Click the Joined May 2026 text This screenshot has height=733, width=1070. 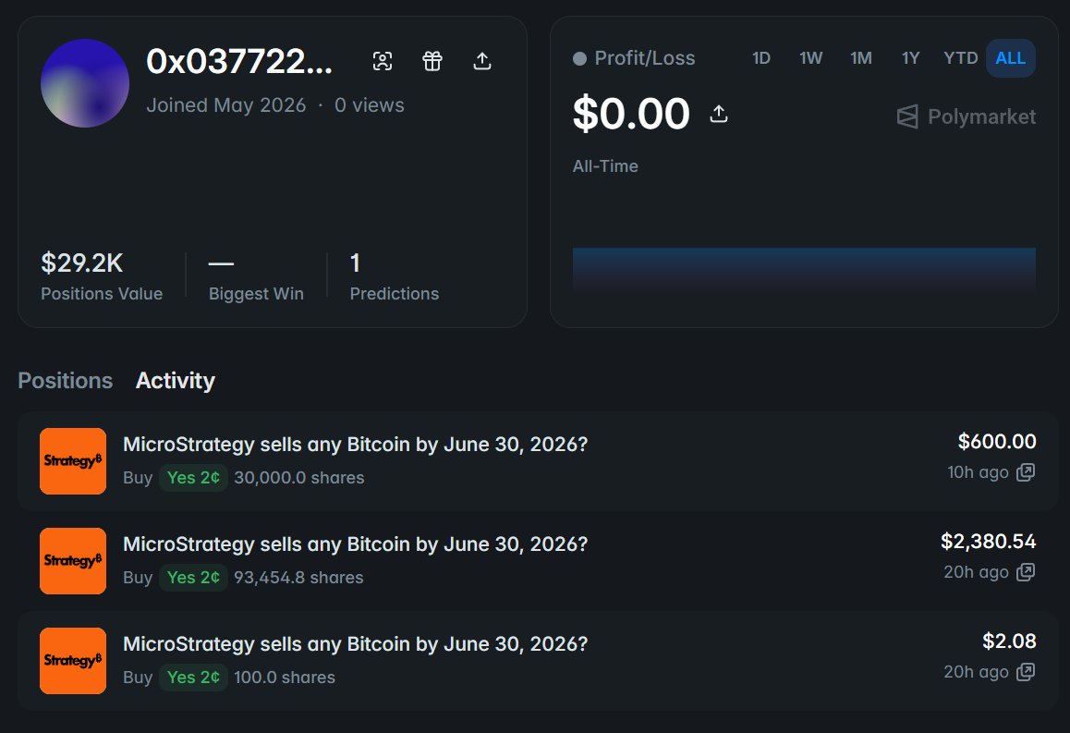(x=225, y=105)
